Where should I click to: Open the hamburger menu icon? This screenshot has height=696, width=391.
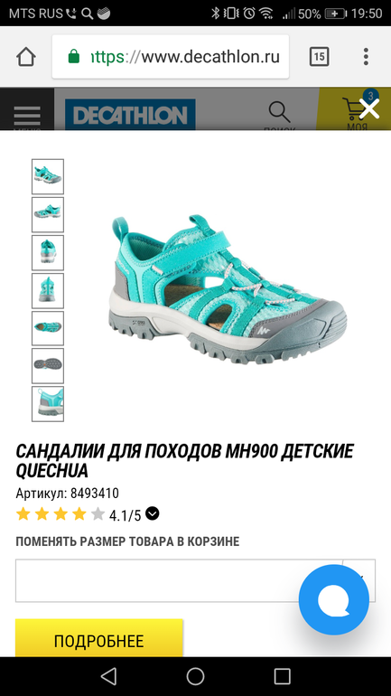click(x=27, y=117)
